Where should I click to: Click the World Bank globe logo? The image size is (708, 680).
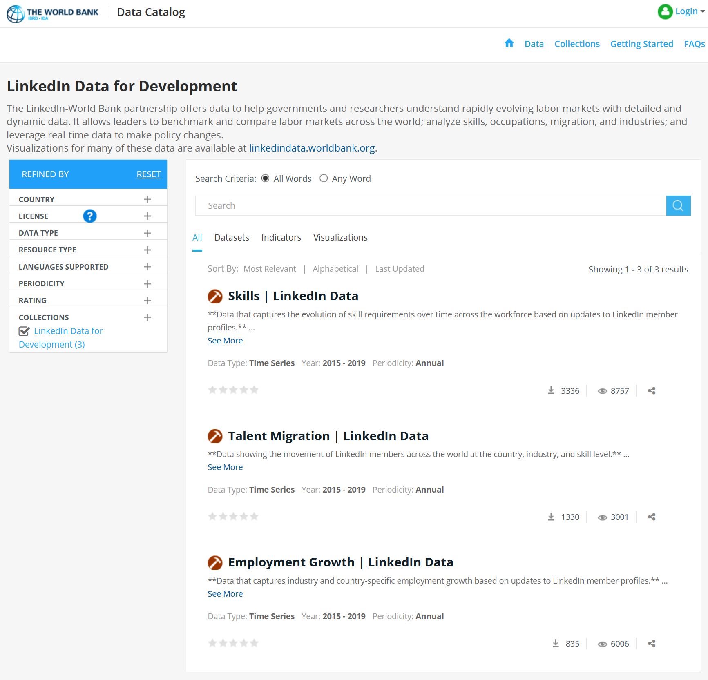click(16, 13)
